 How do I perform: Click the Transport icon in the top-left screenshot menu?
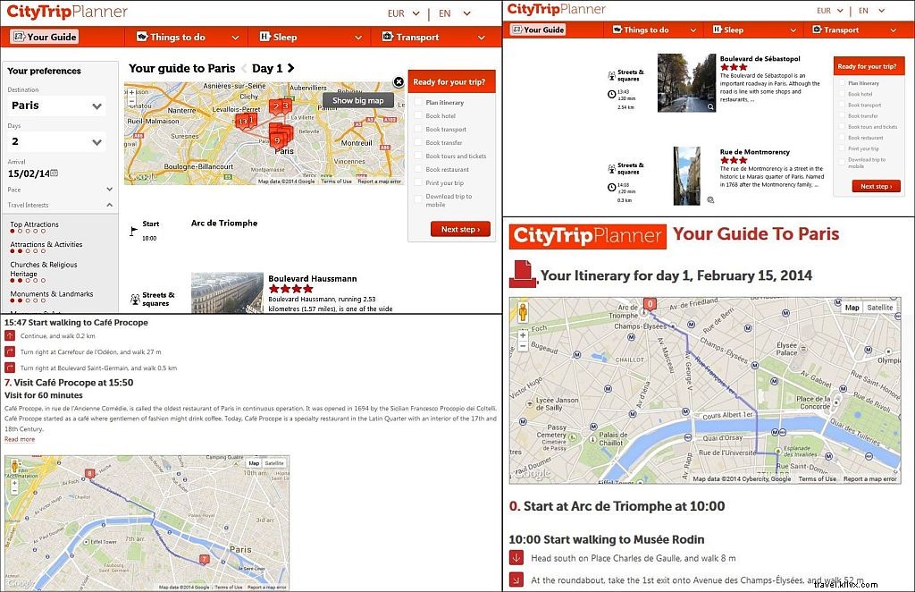tap(388, 37)
